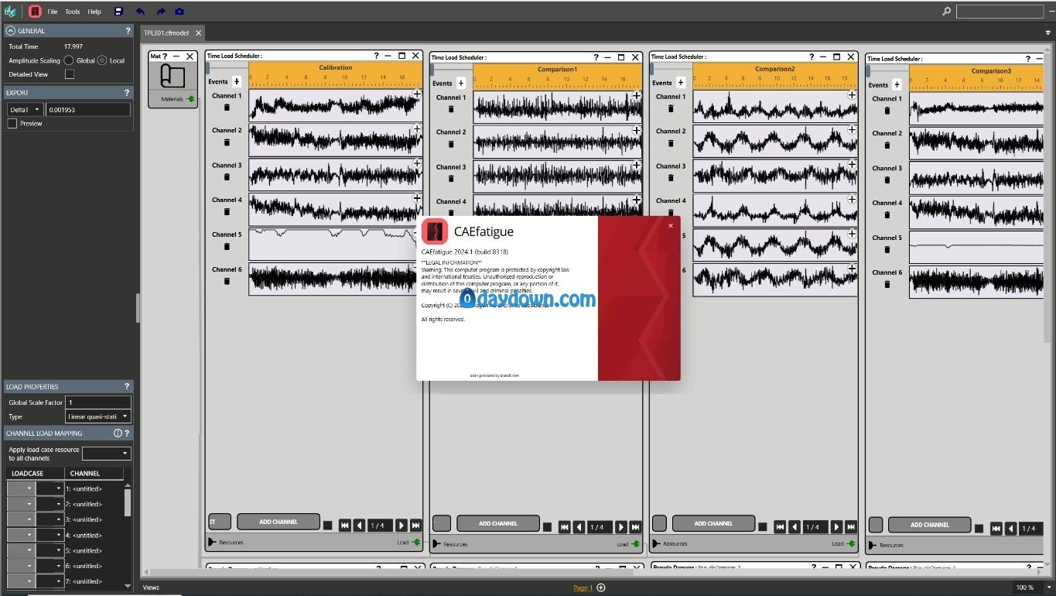Enable the Detailed View checkbox
The height and width of the screenshot is (596, 1056).
tap(70, 74)
